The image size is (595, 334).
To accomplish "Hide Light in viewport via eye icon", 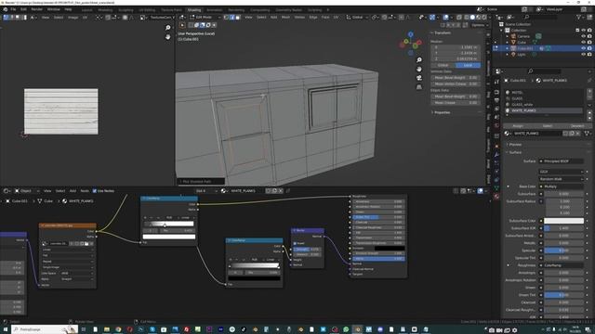I will [x=583, y=55].
